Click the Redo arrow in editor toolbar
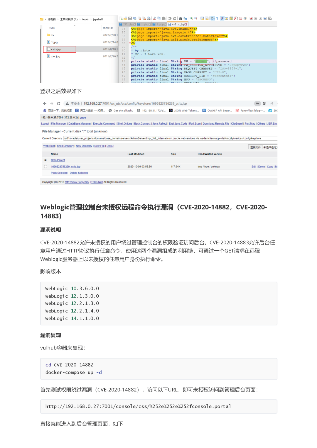Viewport: 317px width, 448px height. pyautogui.click(x=174, y=18)
